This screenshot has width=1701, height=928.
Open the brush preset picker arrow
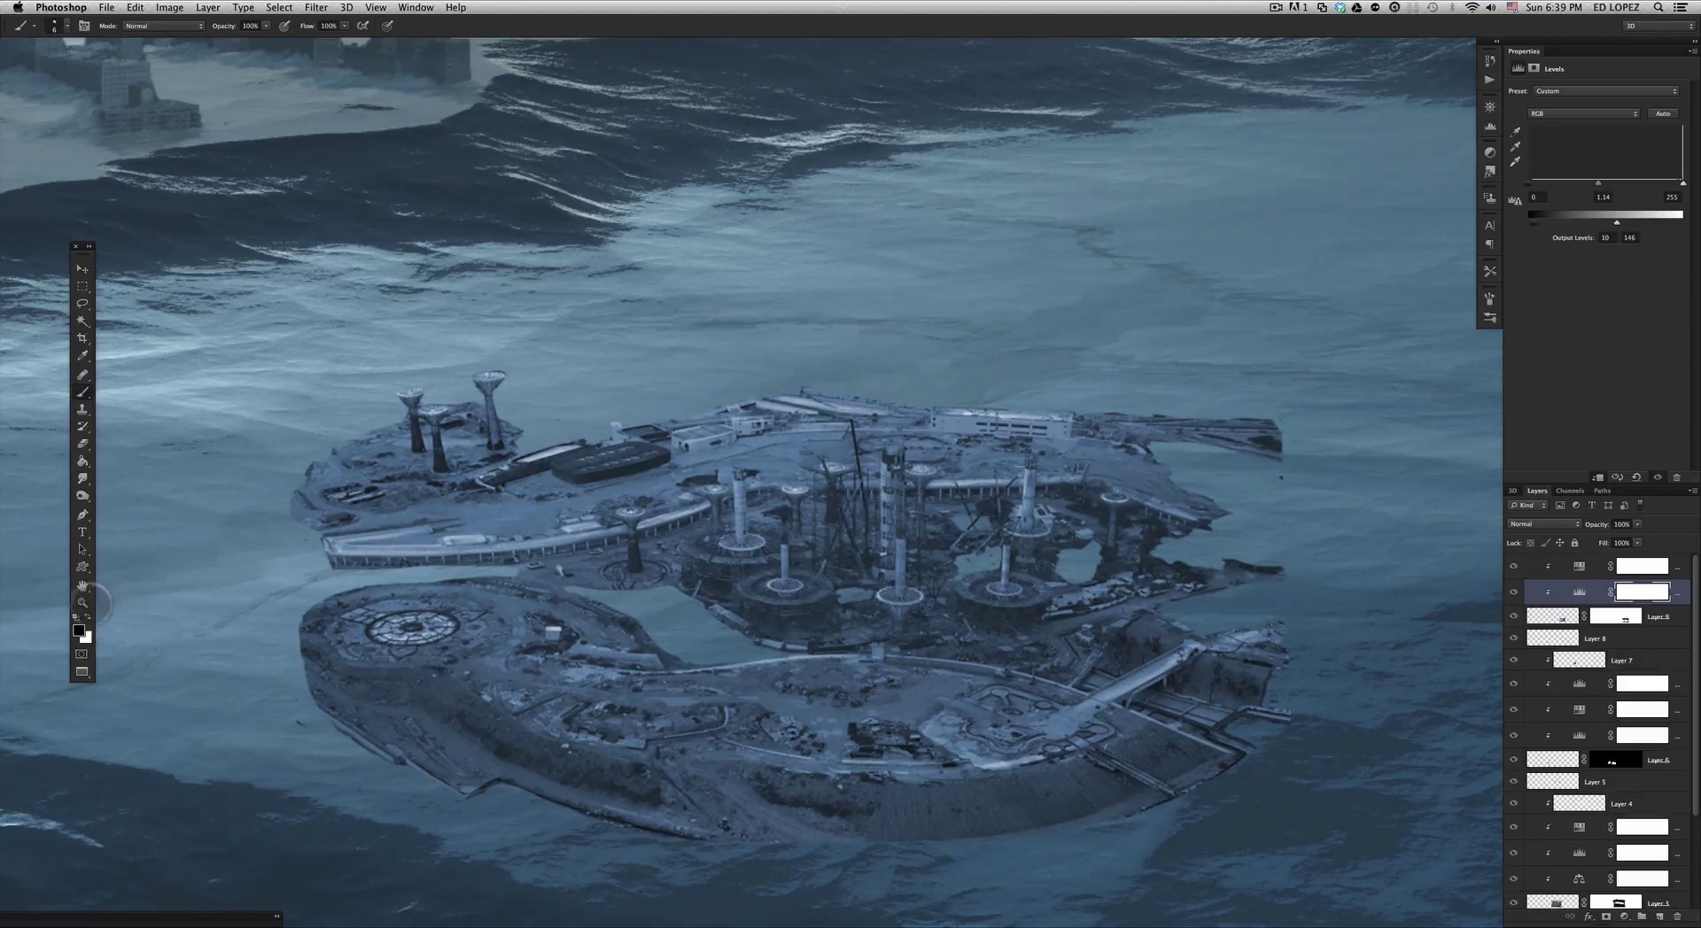66,26
